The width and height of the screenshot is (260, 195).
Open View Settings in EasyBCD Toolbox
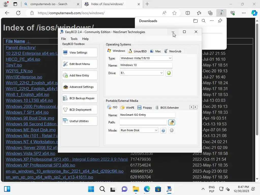click(x=79, y=53)
